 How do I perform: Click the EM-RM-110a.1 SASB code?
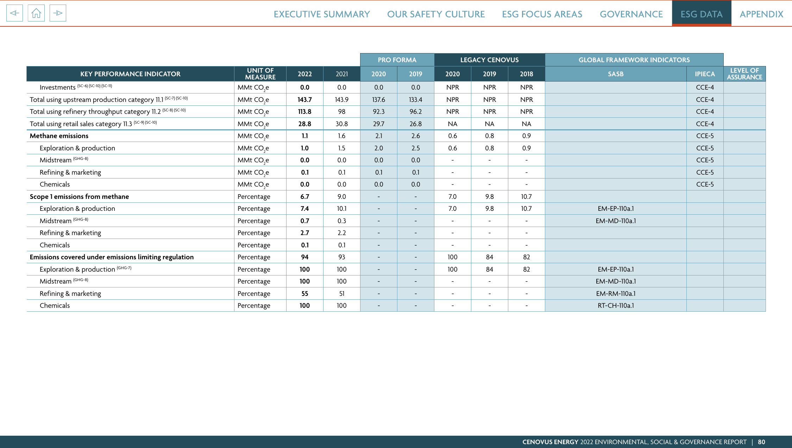tap(616, 293)
